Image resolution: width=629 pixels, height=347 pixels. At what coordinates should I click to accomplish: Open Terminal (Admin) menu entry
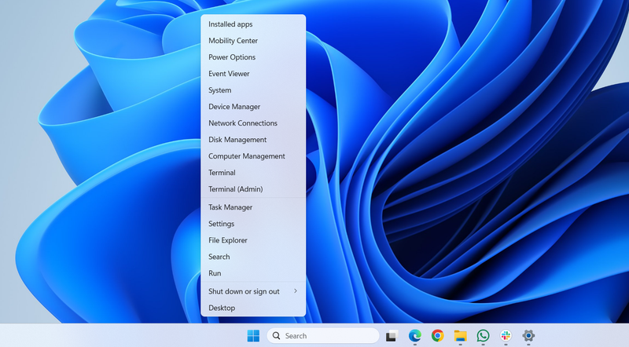click(235, 189)
